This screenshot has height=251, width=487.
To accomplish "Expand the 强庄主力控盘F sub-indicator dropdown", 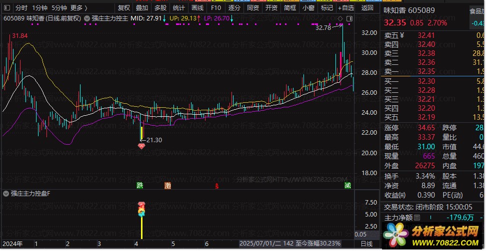I will 6,194.
